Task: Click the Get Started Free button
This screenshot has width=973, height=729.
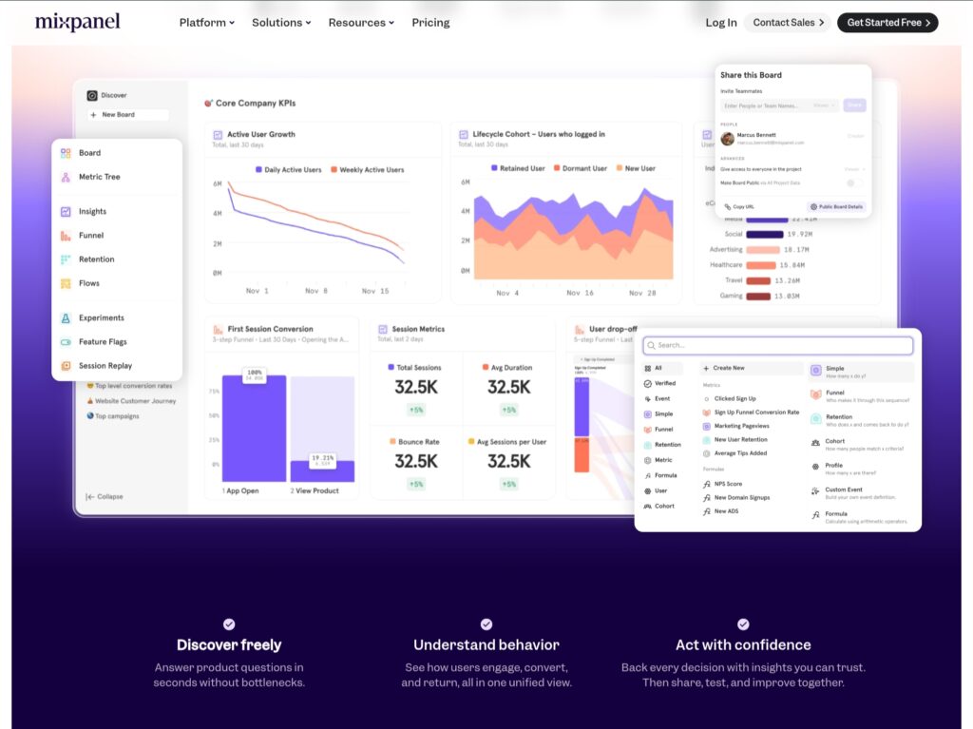Action: point(886,22)
